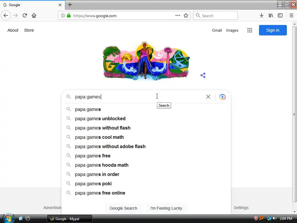Open Windows Start orb

click(x=8, y=218)
